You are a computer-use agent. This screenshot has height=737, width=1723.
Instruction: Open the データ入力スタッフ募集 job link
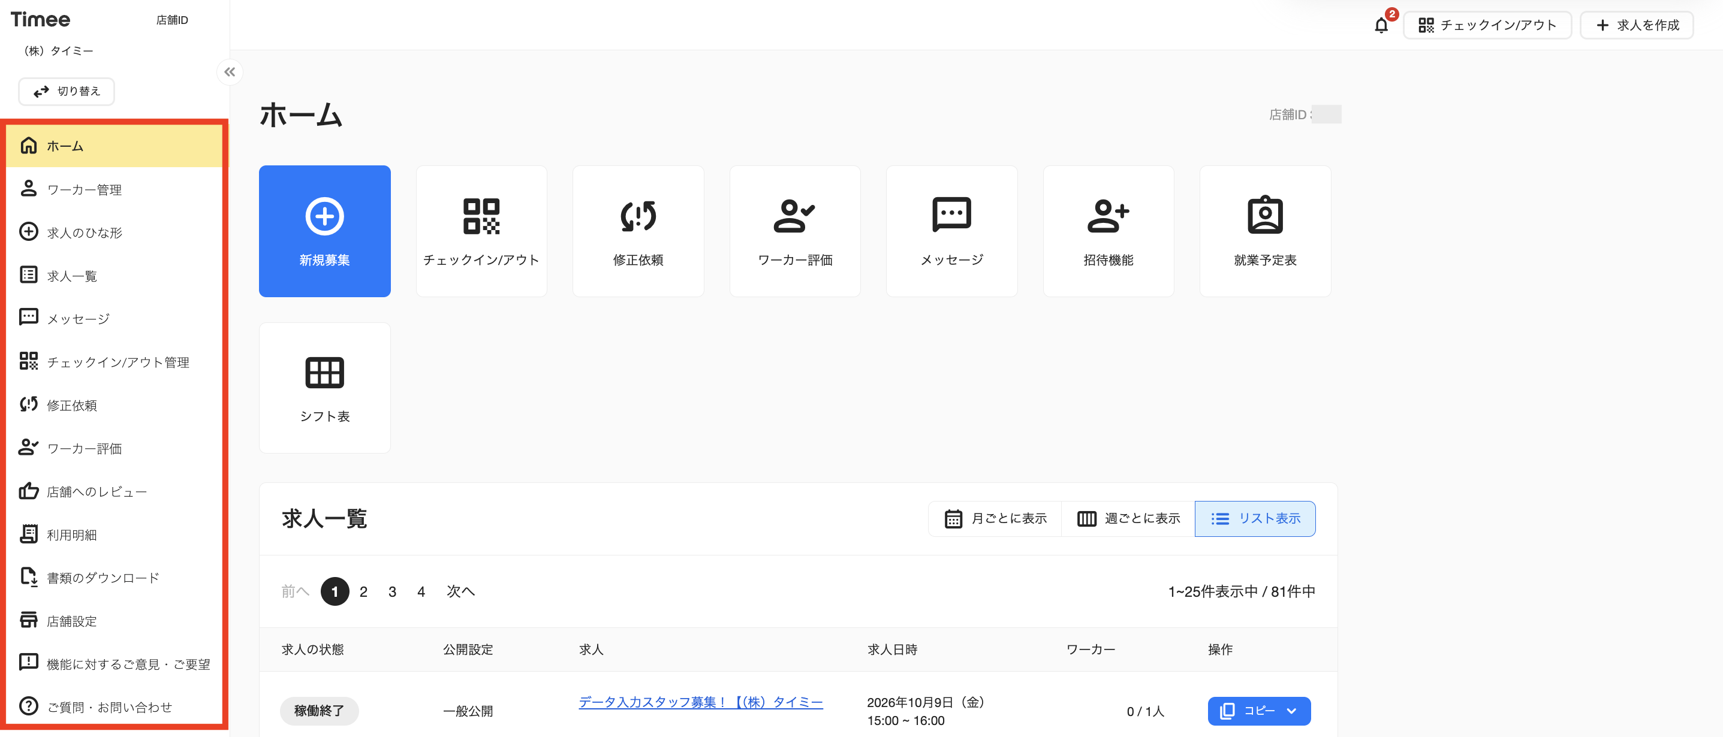click(x=700, y=702)
